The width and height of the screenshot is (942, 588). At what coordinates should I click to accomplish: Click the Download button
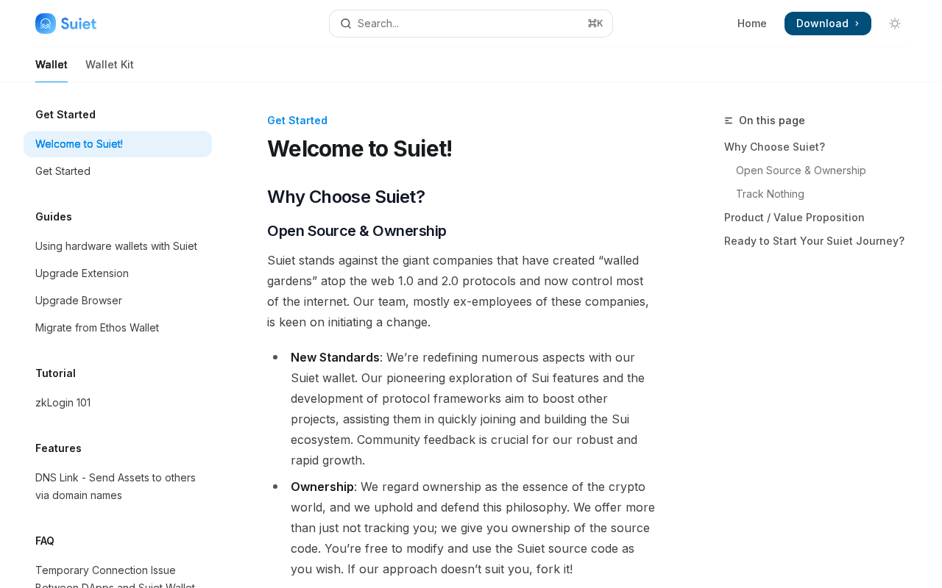tap(828, 24)
